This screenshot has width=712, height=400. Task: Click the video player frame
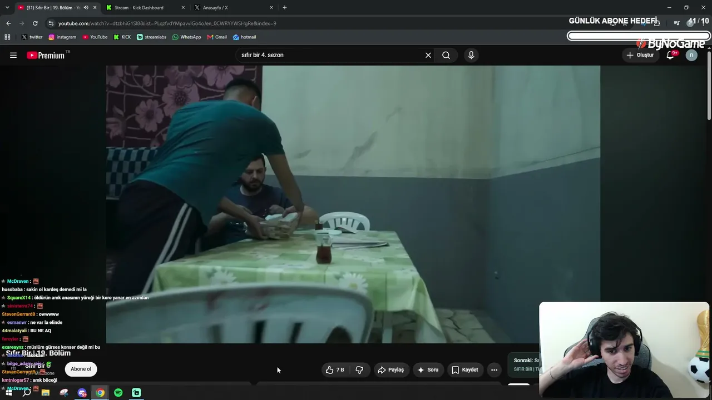(x=353, y=204)
